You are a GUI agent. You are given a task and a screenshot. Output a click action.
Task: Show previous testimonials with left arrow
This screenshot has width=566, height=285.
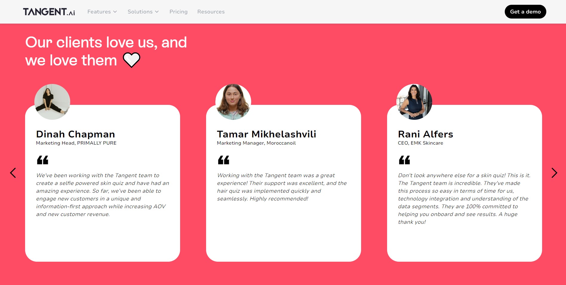coord(13,173)
